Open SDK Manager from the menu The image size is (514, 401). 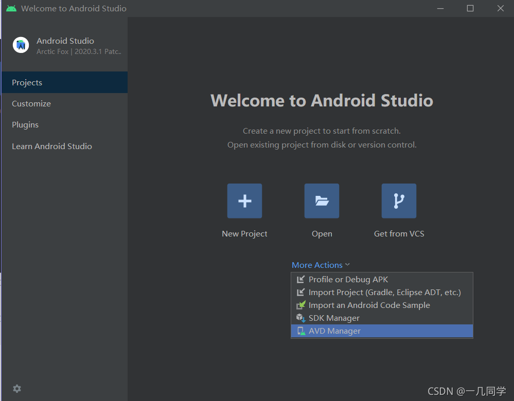[x=382, y=318]
